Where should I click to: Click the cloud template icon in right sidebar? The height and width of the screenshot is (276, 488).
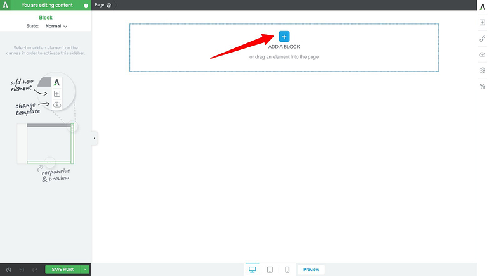click(482, 54)
